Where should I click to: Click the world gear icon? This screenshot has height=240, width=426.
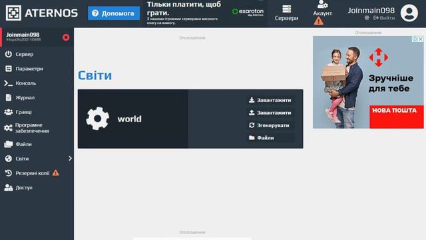click(98, 119)
